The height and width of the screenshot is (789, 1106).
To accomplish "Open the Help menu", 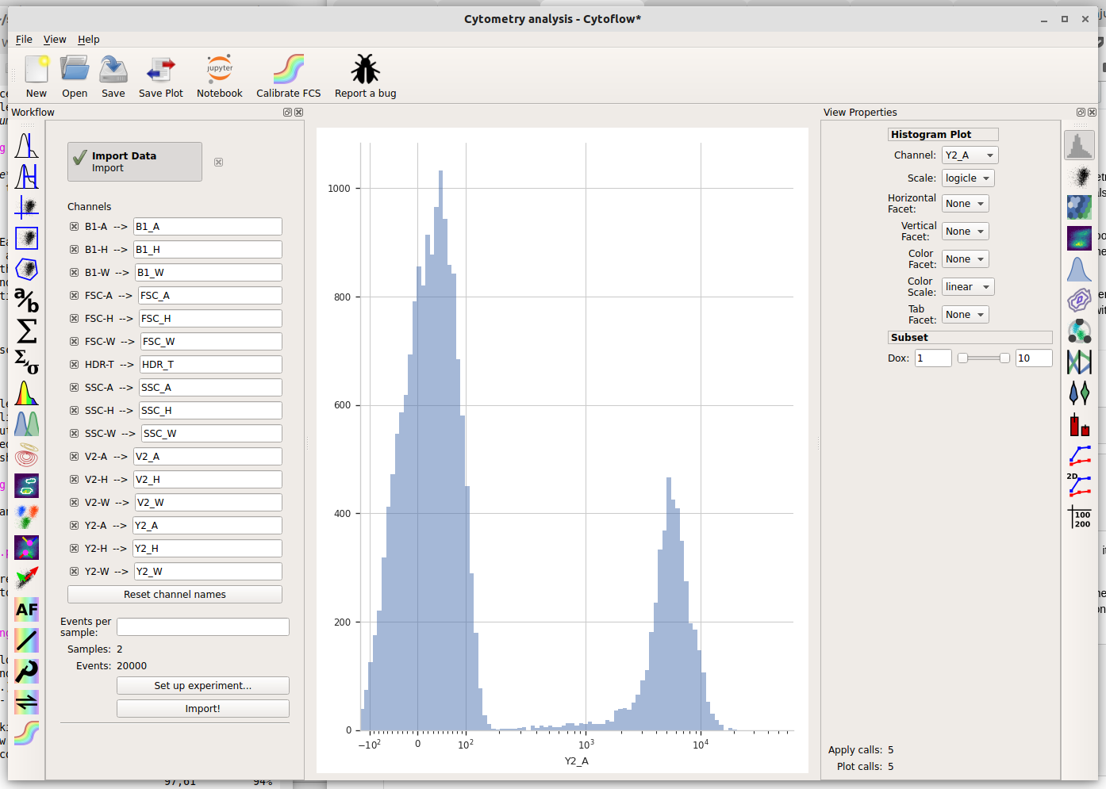I will [x=89, y=40].
